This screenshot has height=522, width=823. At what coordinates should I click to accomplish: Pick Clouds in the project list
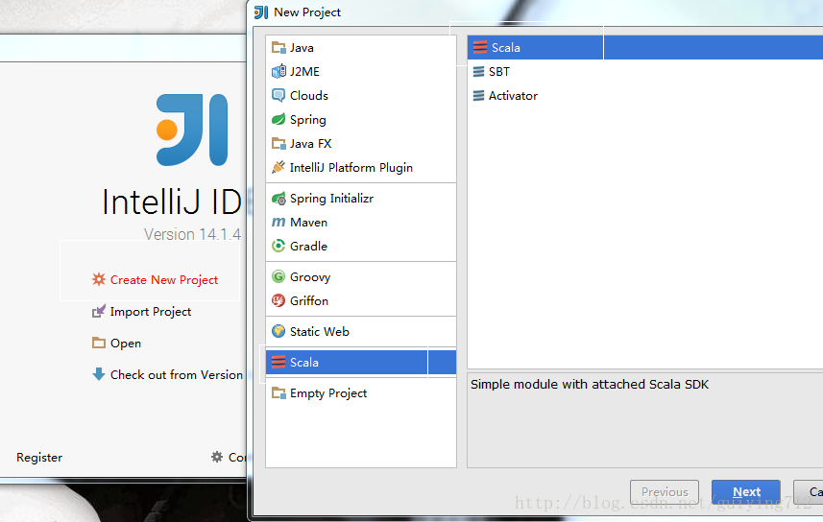coord(360,96)
